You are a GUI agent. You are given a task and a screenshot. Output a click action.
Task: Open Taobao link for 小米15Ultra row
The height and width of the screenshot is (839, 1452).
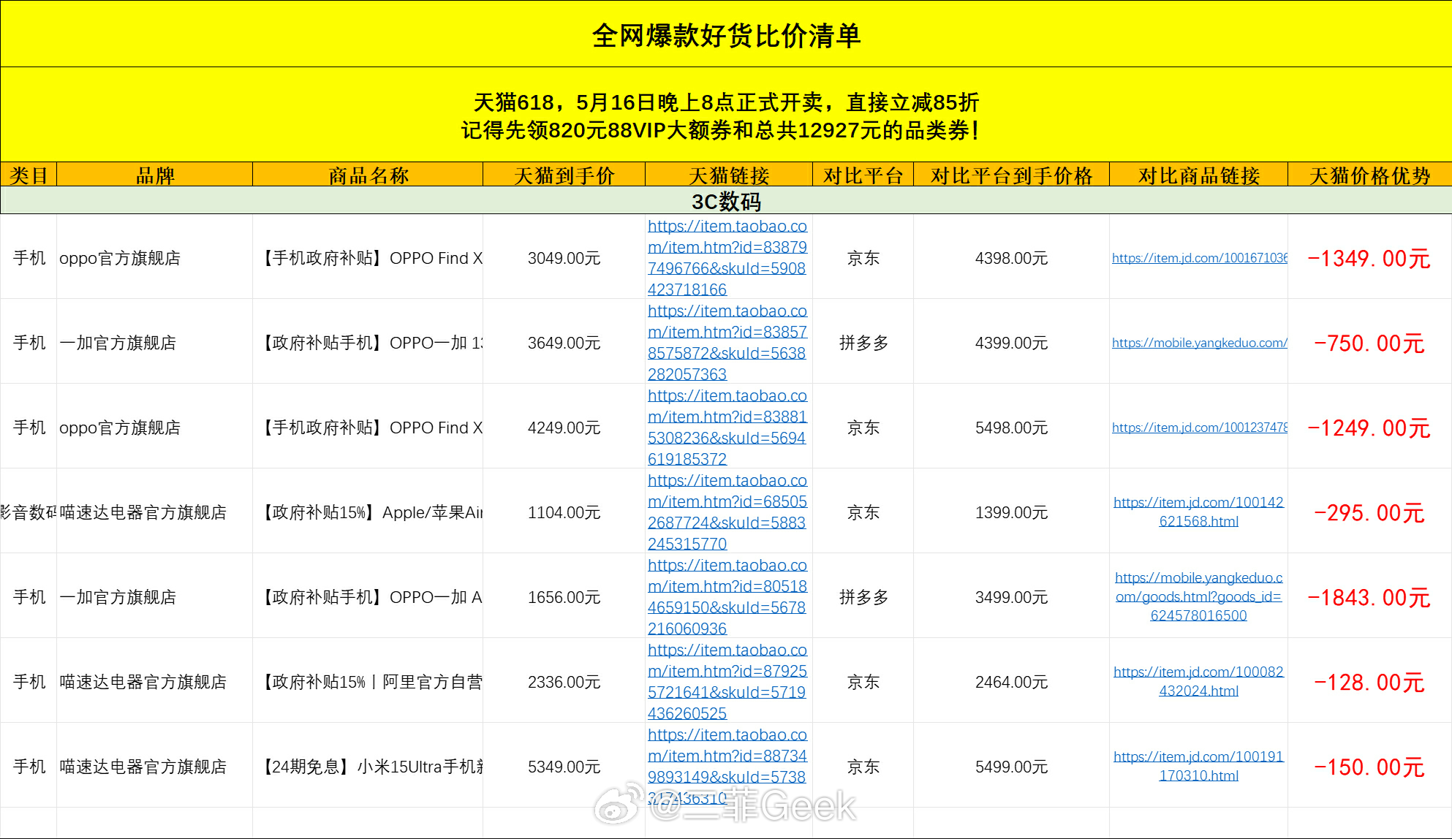727,766
